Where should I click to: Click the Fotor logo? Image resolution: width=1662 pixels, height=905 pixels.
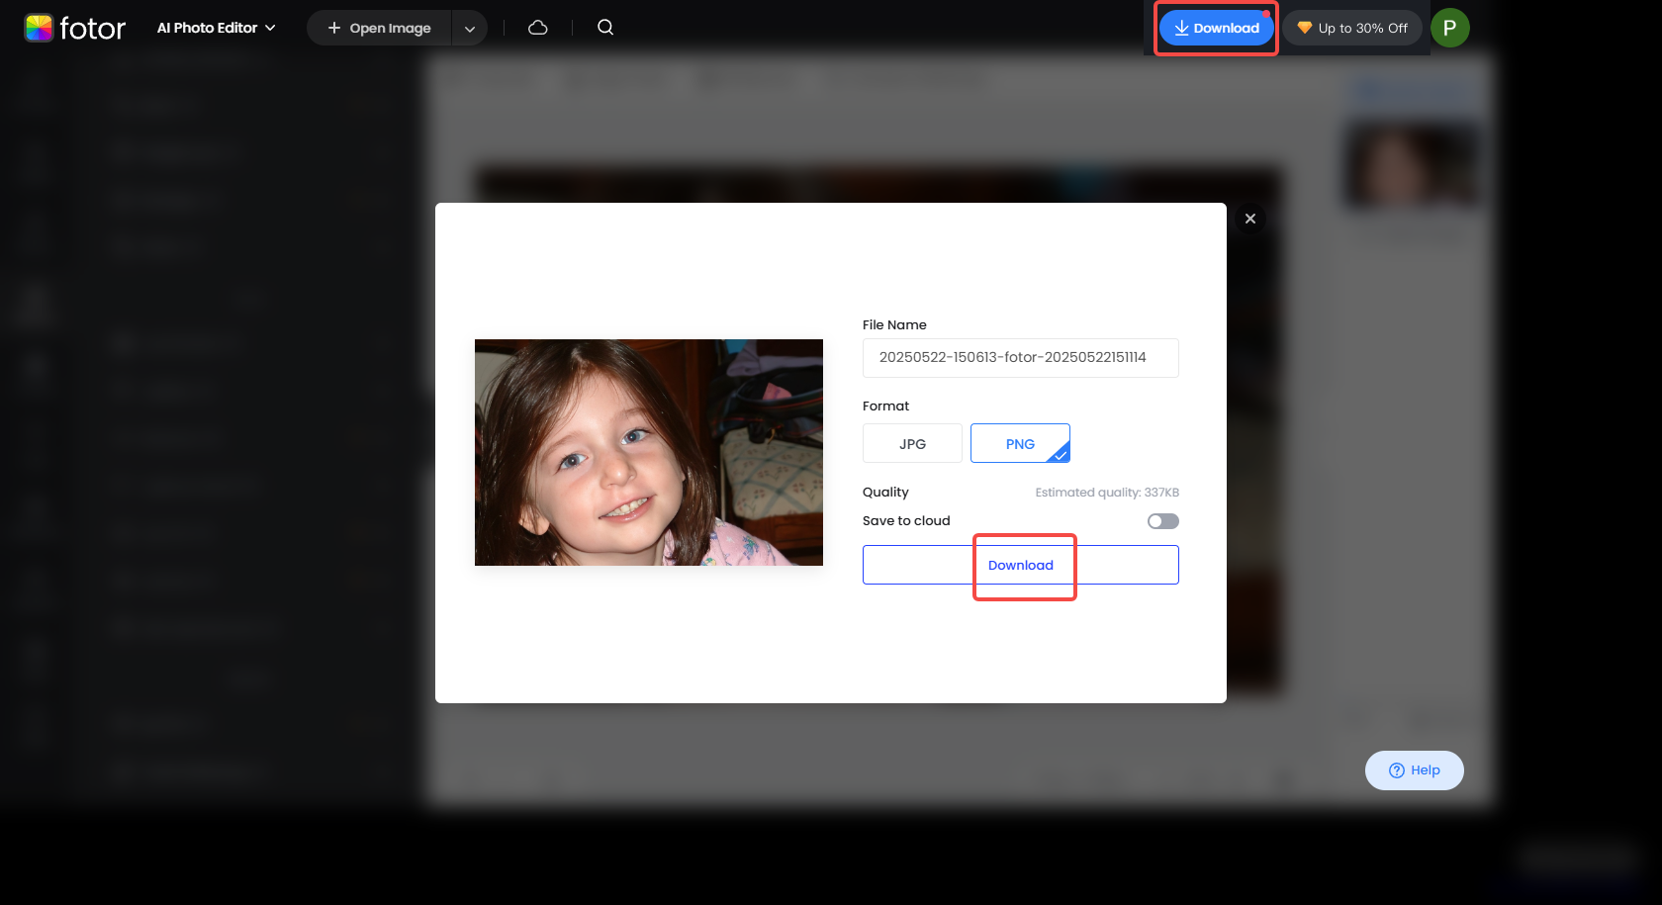75,28
